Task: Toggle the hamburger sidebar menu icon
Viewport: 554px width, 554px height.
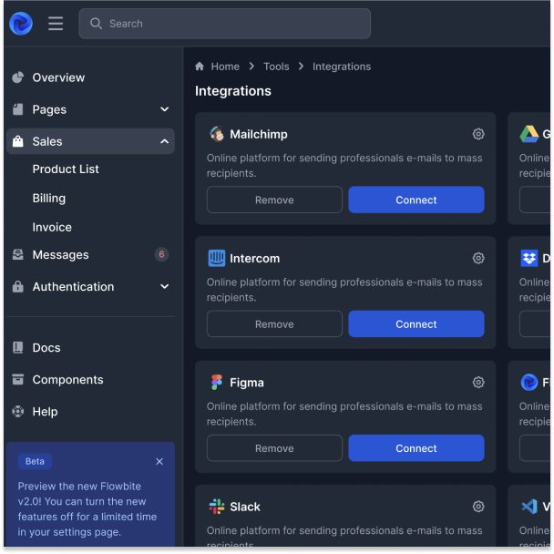Action: pyautogui.click(x=56, y=24)
